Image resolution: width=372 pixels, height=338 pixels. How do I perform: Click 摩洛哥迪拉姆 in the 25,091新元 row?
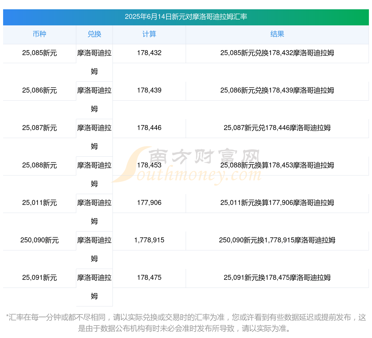[94, 287]
